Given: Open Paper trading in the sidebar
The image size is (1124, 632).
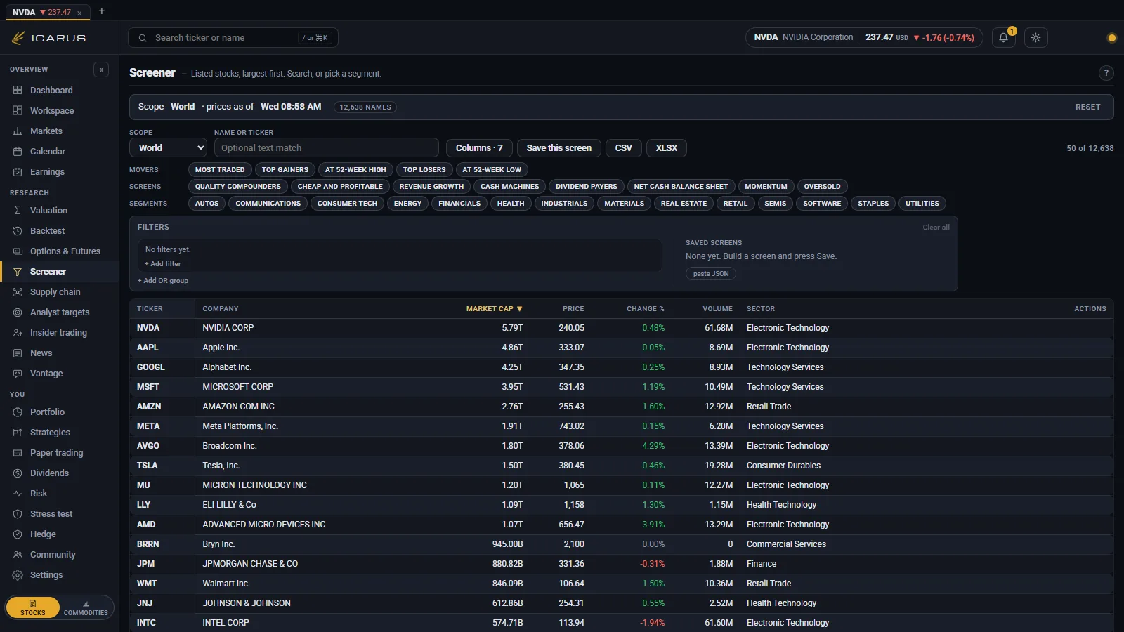Looking at the screenshot, I should point(56,452).
